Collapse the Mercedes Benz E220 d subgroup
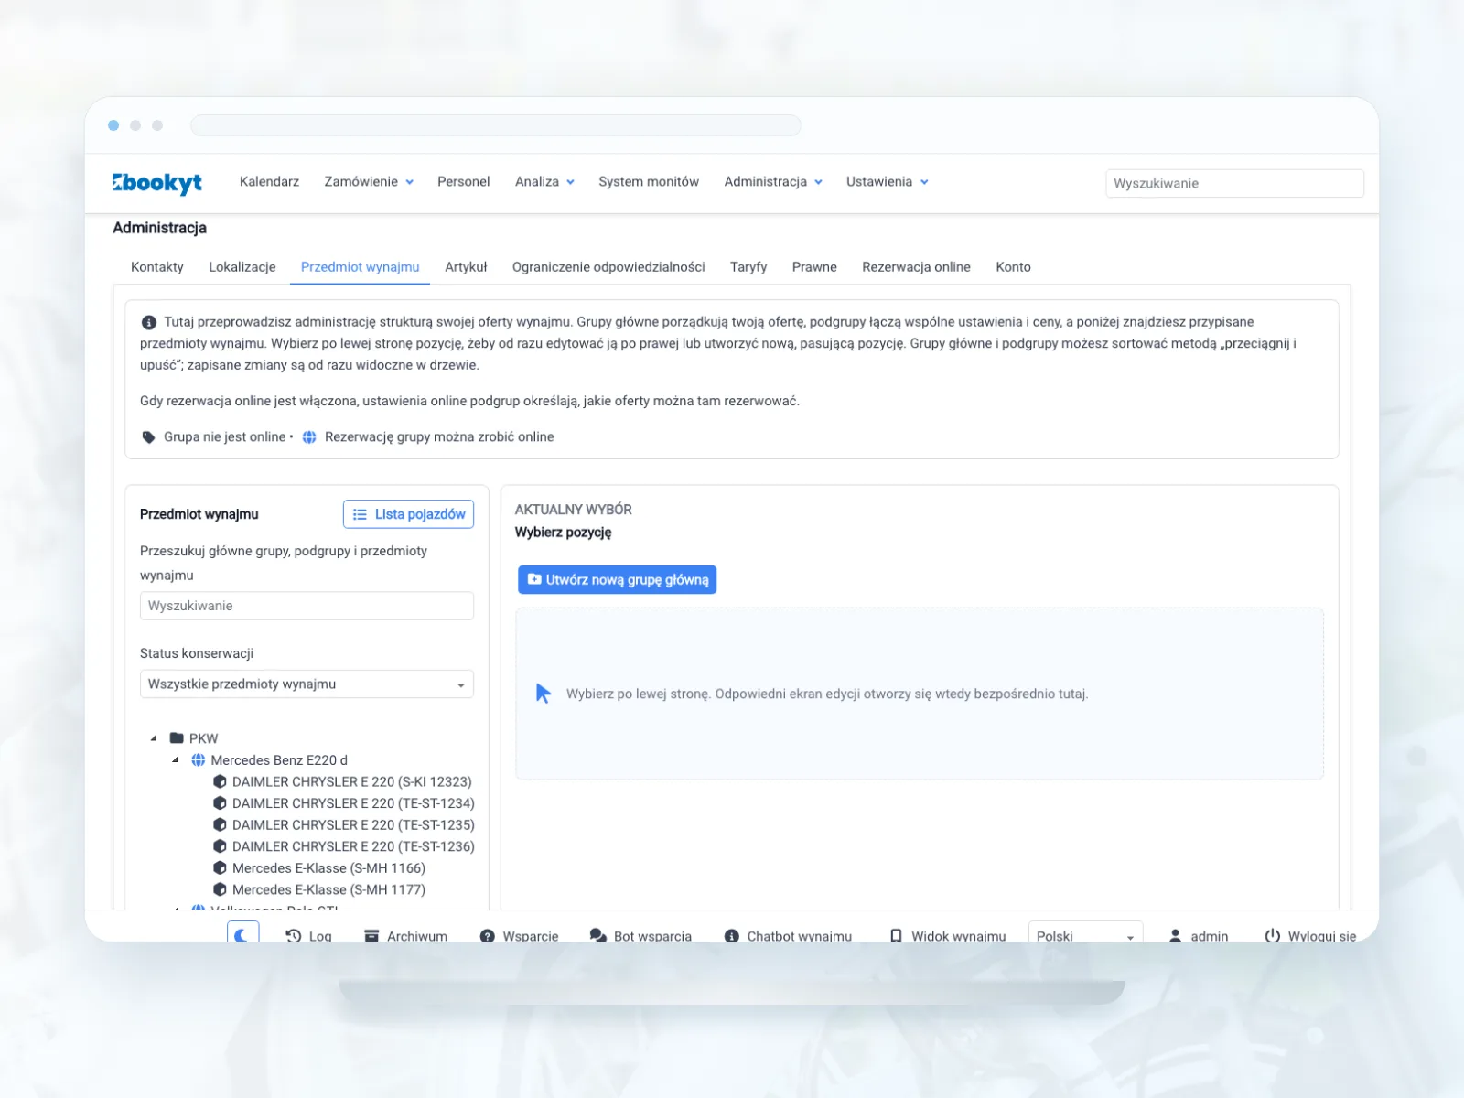Image resolution: width=1464 pixels, height=1098 pixels. [176, 760]
